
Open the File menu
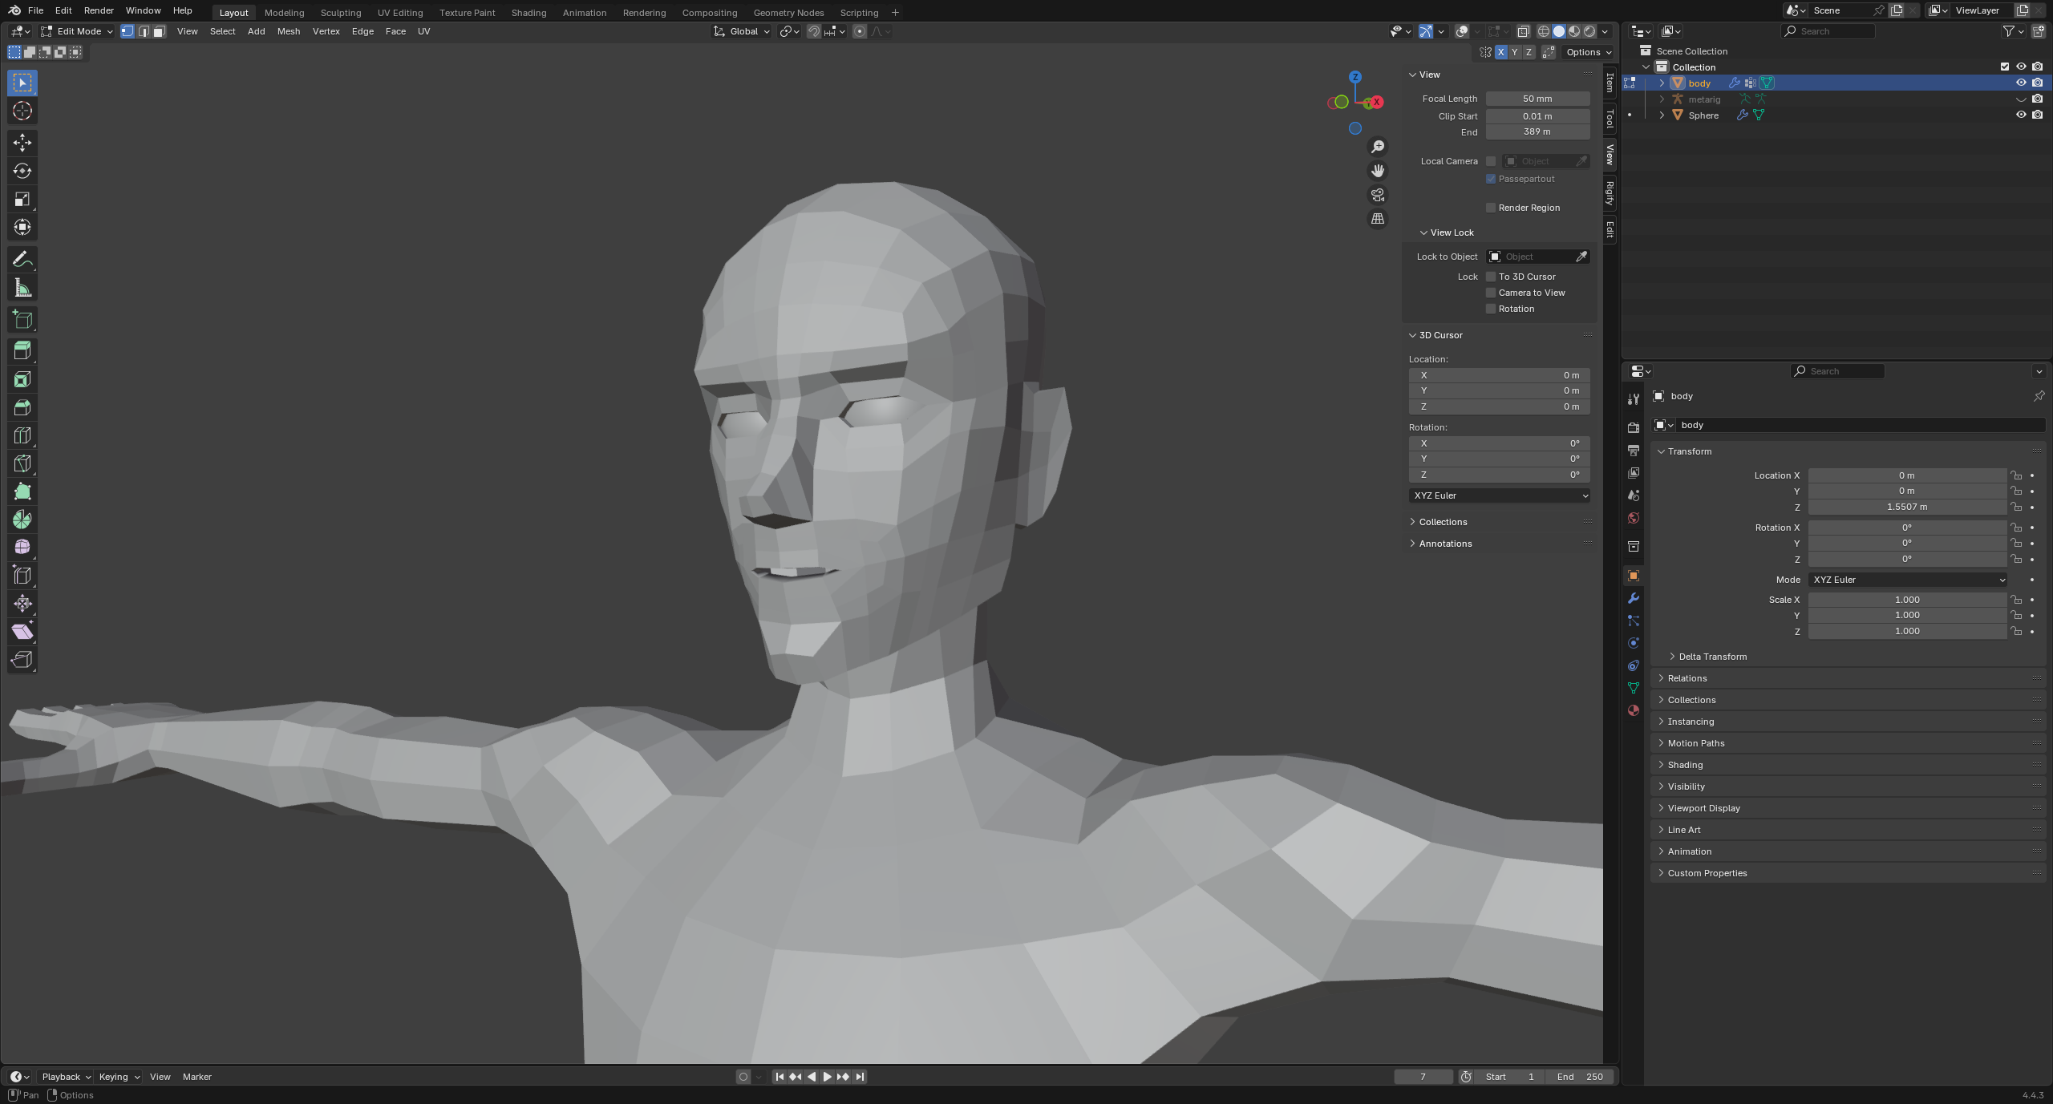click(35, 10)
